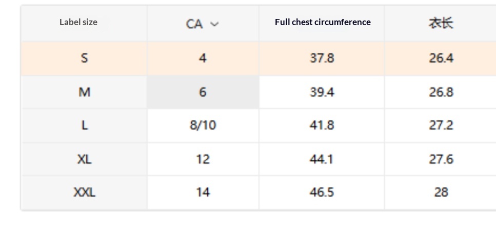The image size is (496, 235).
Task: Click the 27.6 length value
Action: pyautogui.click(x=441, y=159)
